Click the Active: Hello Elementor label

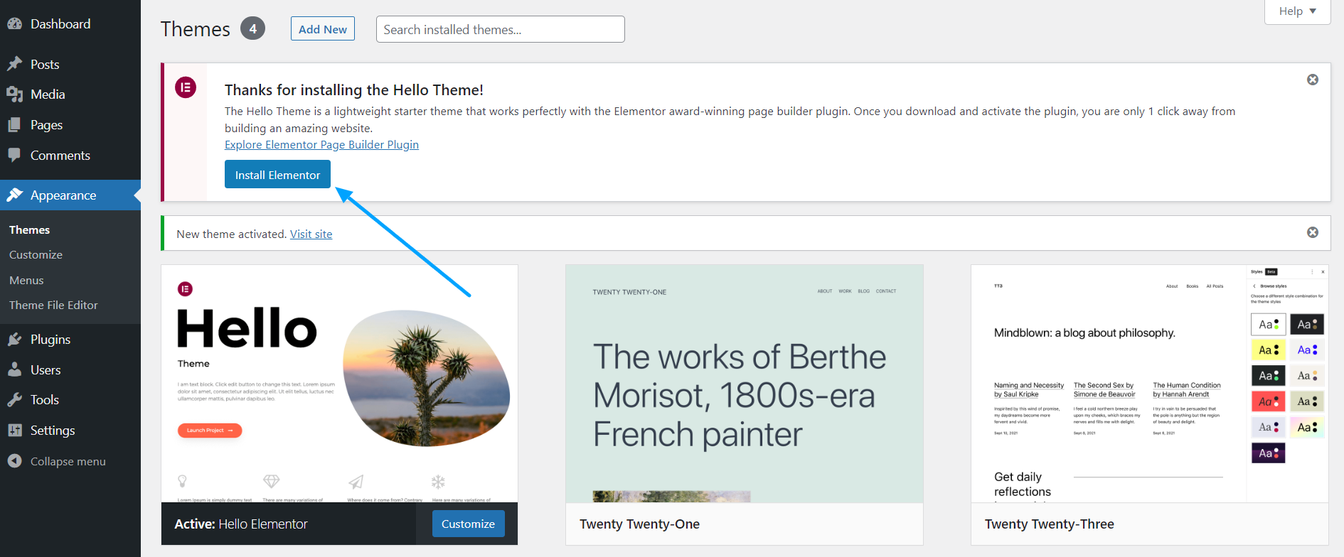[241, 524]
